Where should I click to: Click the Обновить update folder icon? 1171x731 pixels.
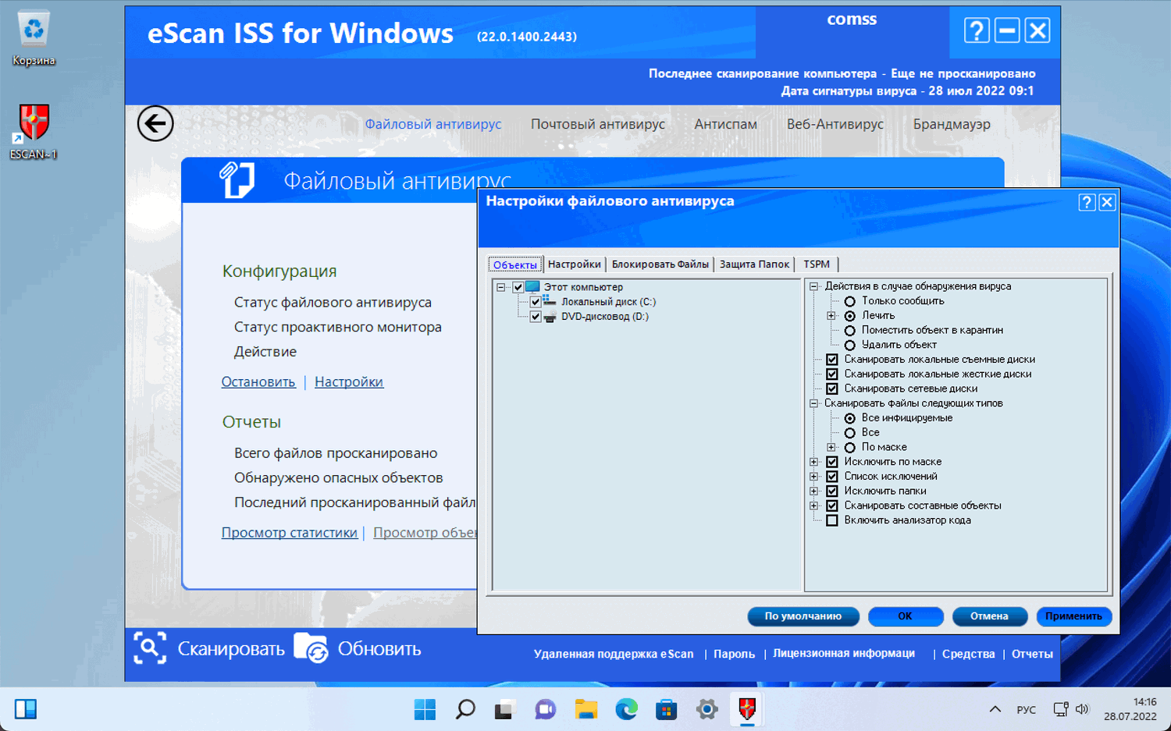311,648
